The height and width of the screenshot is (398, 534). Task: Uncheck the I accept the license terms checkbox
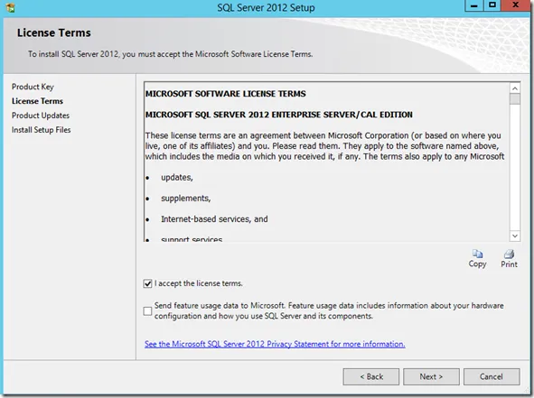click(x=147, y=283)
